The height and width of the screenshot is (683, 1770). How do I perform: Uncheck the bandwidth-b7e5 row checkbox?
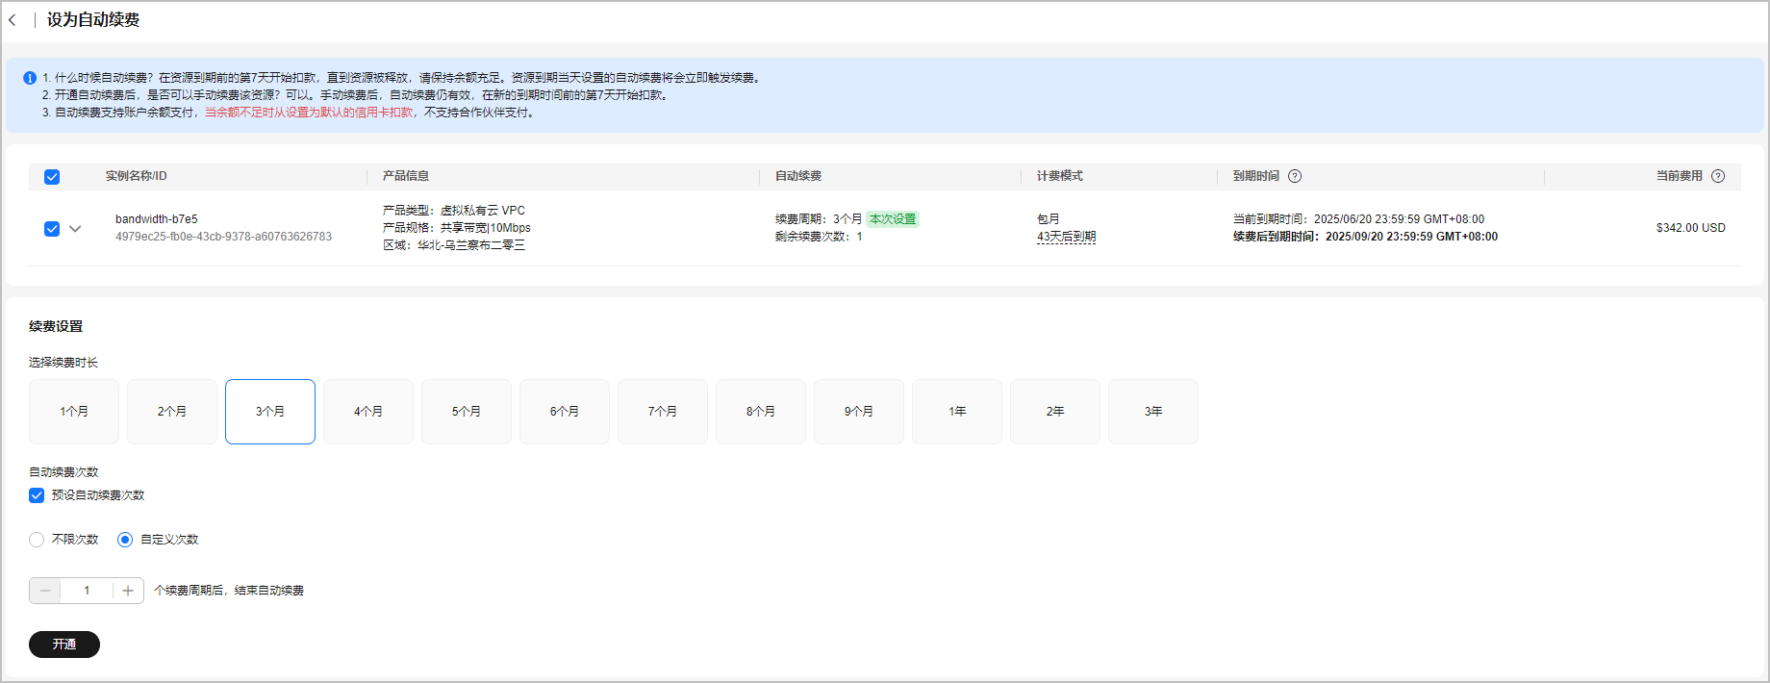[x=52, y=229]
